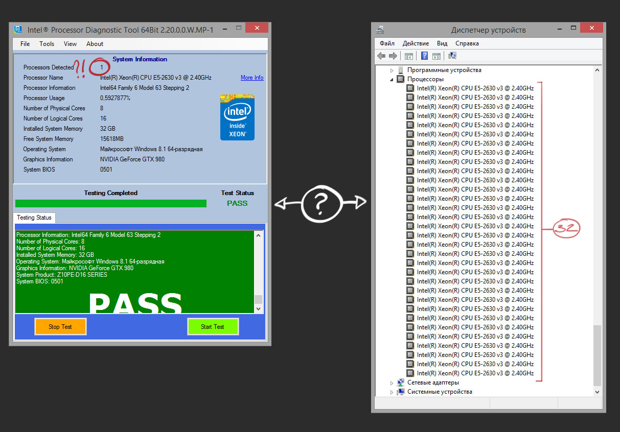
Task: Click the Stop Test button
Action: coord(60,326)
